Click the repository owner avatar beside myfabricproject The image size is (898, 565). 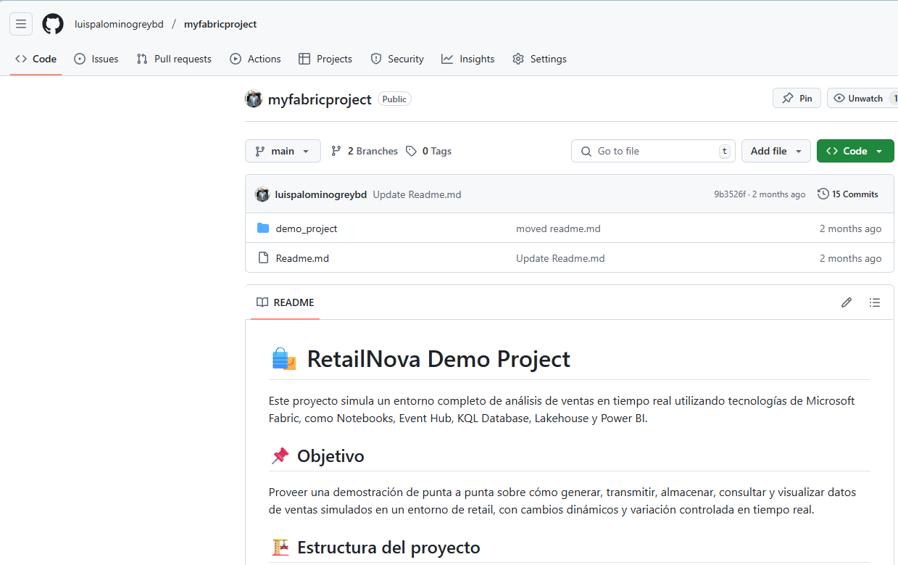254,99
